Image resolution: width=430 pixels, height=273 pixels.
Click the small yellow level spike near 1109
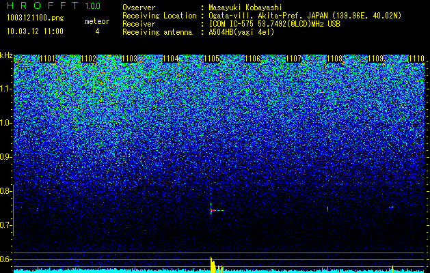pyautogui.click(x=392, y=269)
